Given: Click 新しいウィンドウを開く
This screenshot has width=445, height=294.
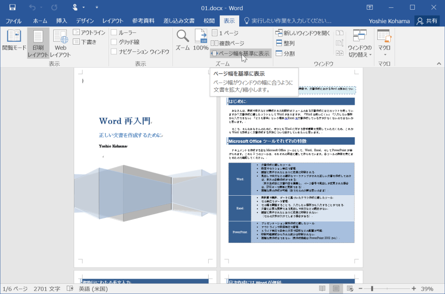Looking at the screenshot, I should [303, 33].
